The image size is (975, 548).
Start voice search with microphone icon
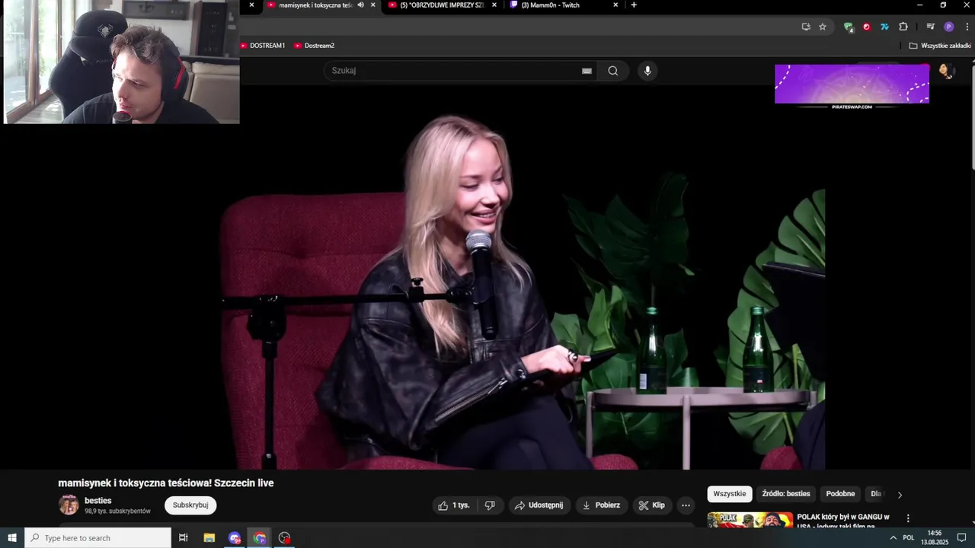click(647, 71)
